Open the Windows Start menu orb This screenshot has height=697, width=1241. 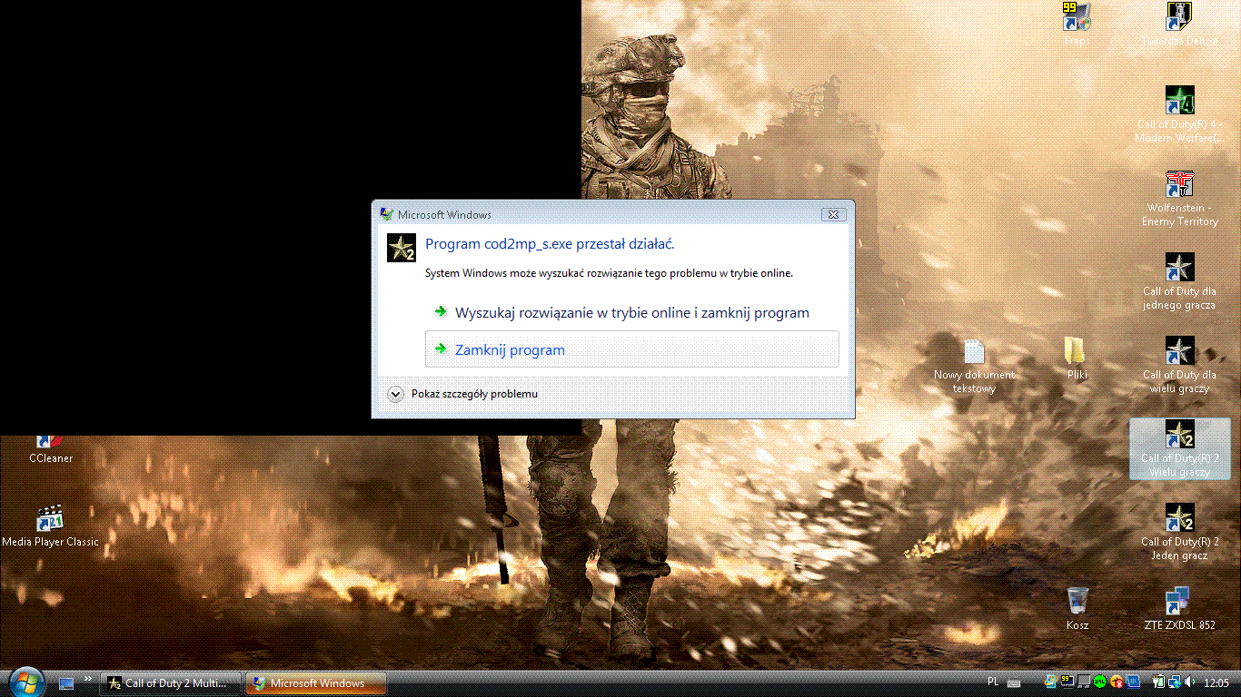(25, 681)
